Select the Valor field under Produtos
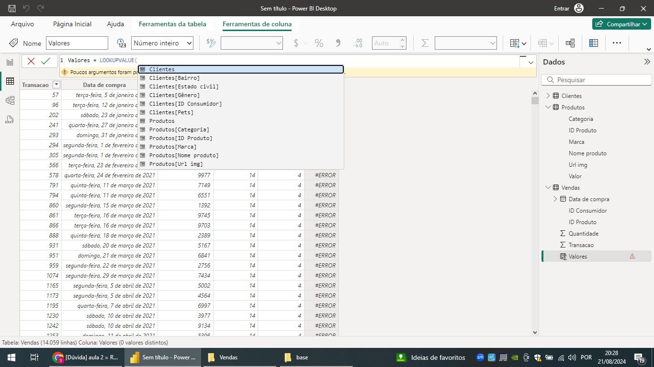The image size is (654, 367). click(575, 176)
